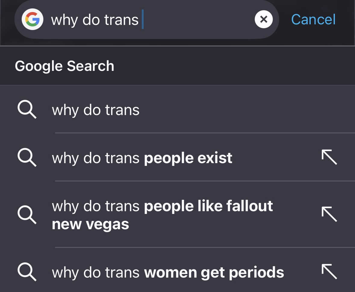
Task: Insert 'fallout new vegas' suggestion via arrow icon
Action: [329, 214]
